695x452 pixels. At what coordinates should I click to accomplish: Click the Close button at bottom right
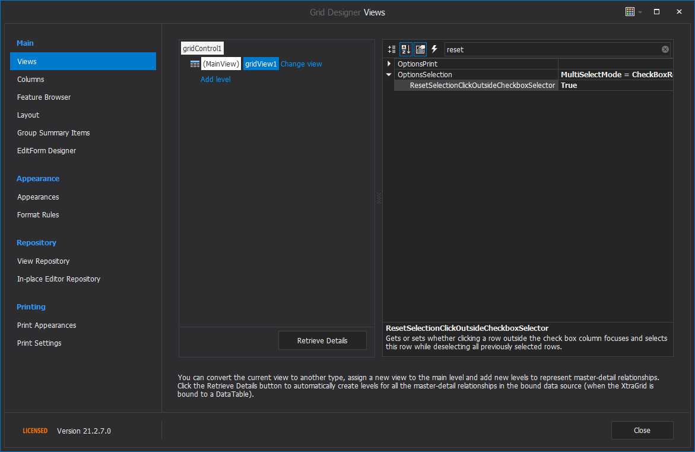(x=642, y=430)
